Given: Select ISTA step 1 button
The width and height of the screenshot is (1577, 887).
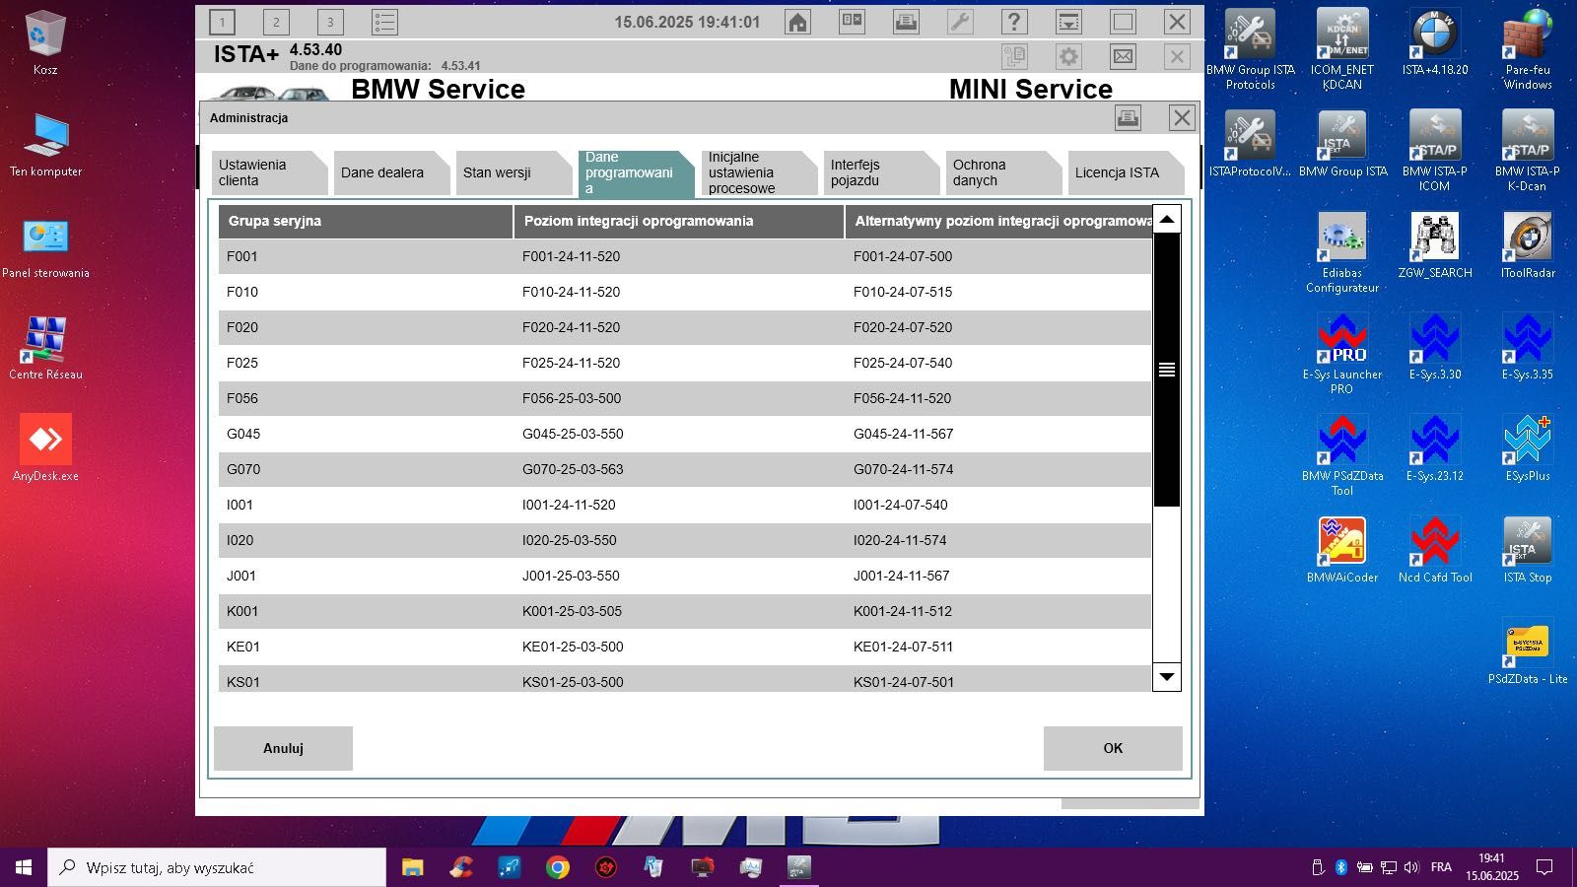Looking at the screenshot, I should coord(222,22).
